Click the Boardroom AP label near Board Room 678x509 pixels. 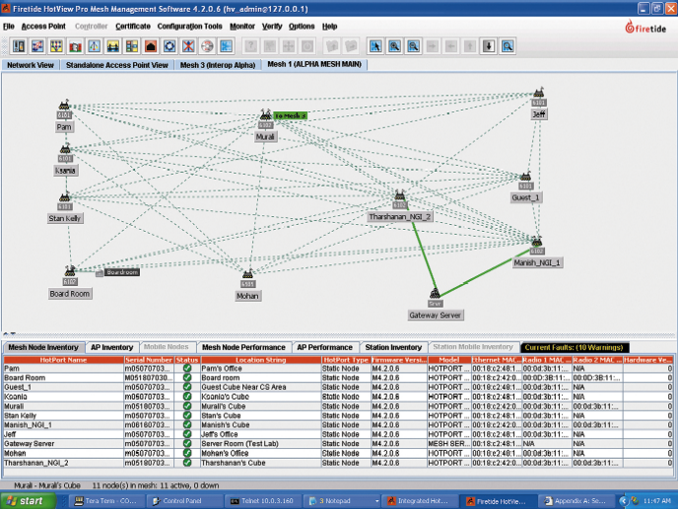pyautogui.click(x=122, y=272)
